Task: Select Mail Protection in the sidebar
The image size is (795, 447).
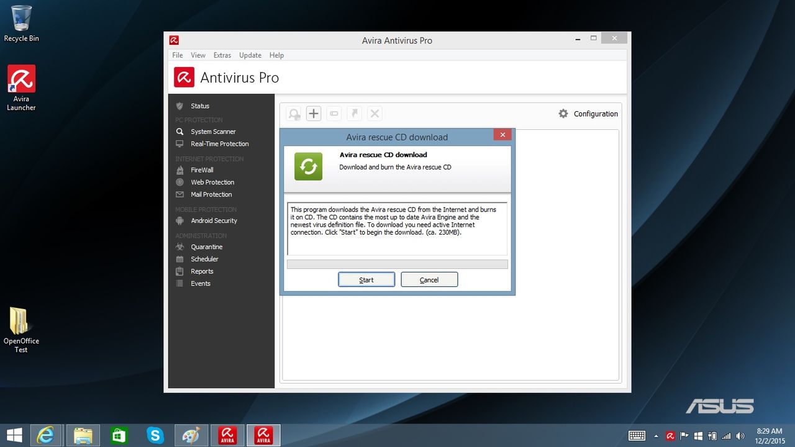Action: [x=211, y=195]
